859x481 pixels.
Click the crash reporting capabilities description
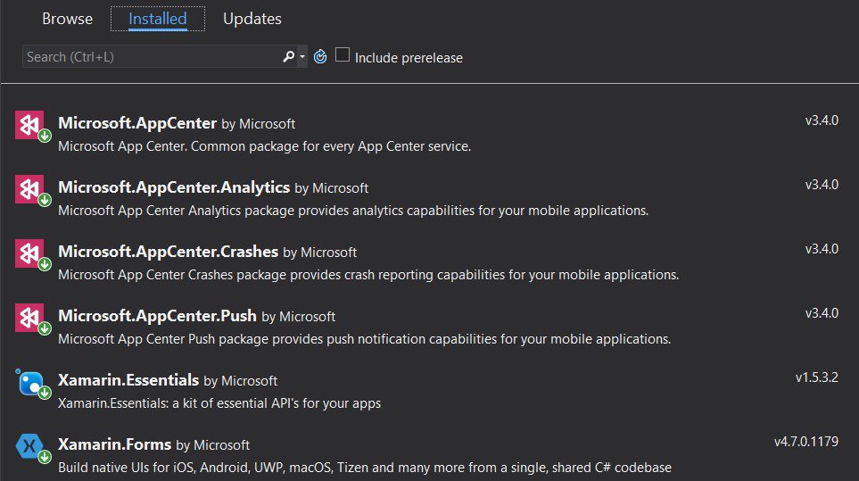tap(368, 275)
